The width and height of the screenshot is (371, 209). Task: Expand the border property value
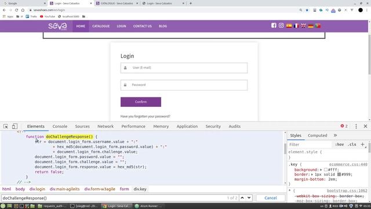[x=312, y=174]
